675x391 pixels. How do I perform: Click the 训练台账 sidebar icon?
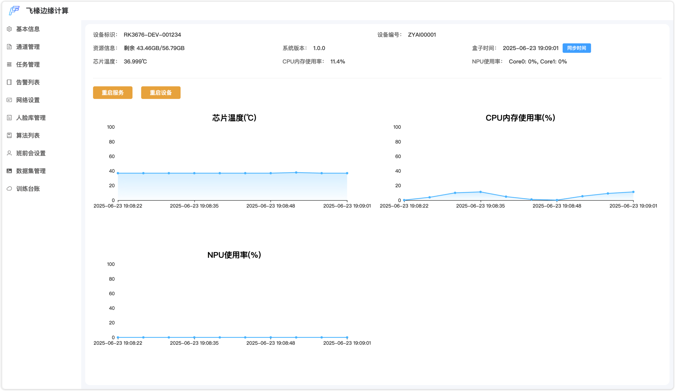pos(9,189)
